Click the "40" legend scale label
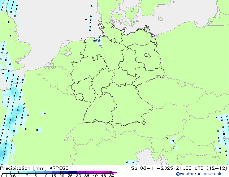Viewport: 229px width, 177px height. point(95,176)
